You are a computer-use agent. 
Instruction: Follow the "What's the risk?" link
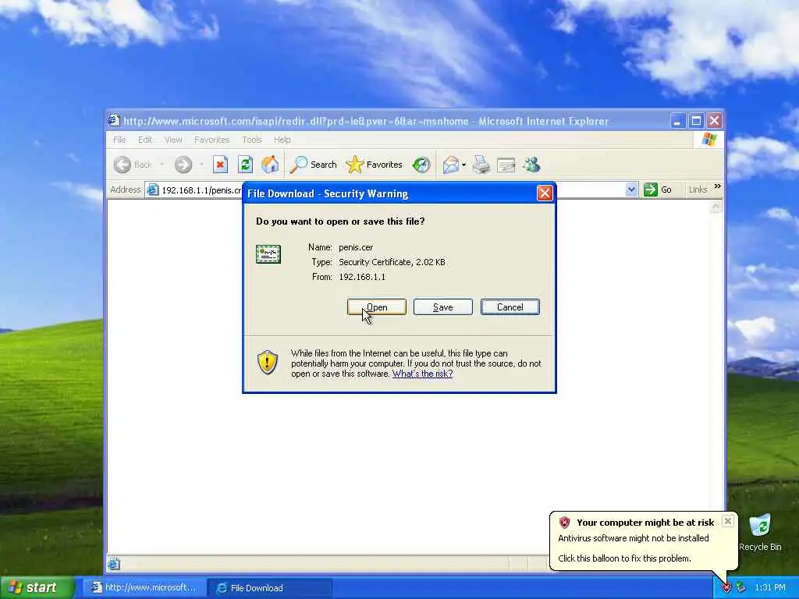coord(422,374)
